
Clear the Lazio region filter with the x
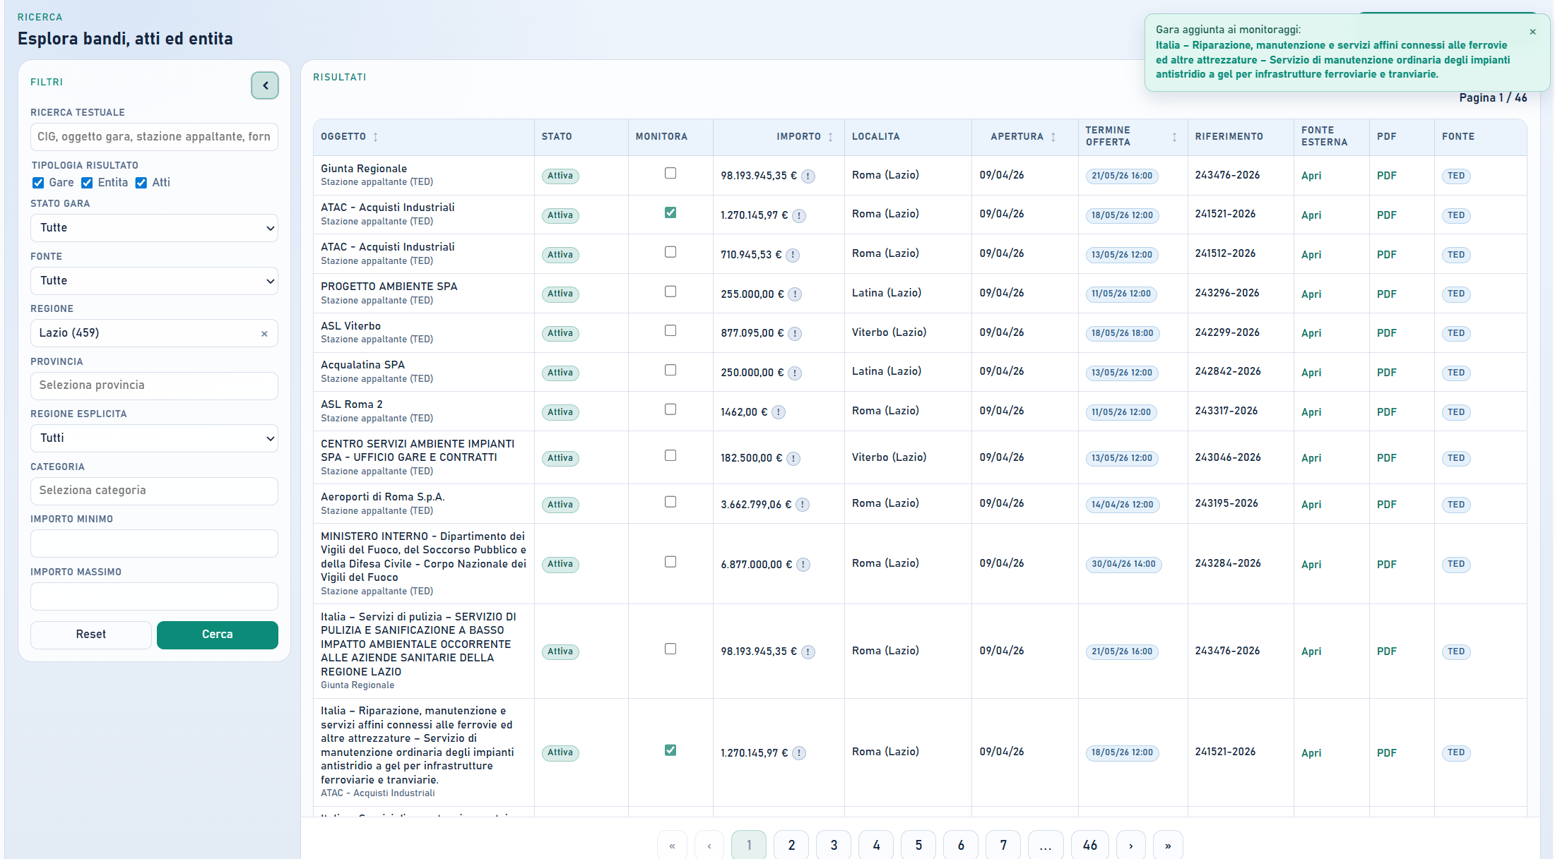264,334
